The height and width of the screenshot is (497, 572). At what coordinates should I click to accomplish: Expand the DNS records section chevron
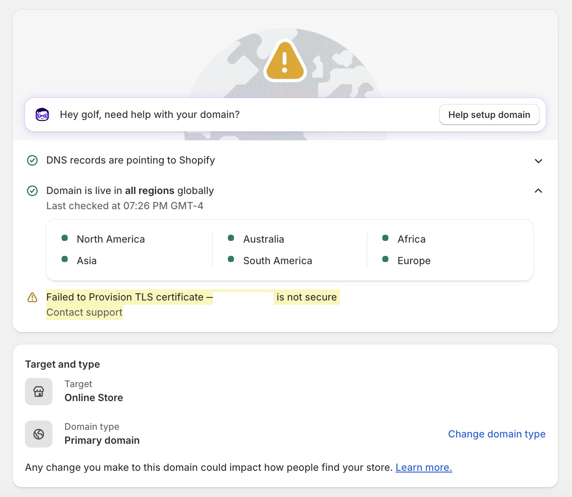coord(538,161)
